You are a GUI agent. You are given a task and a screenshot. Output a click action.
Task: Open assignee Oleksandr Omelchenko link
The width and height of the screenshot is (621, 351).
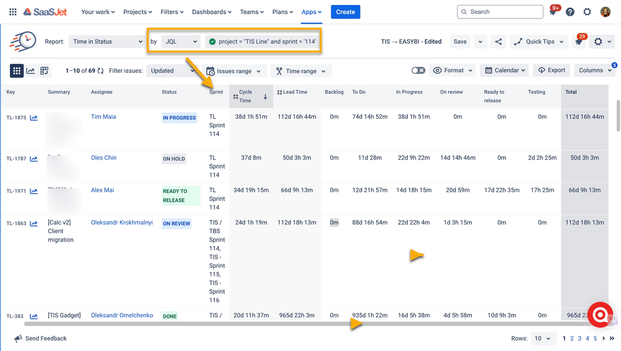coord(122,316)
